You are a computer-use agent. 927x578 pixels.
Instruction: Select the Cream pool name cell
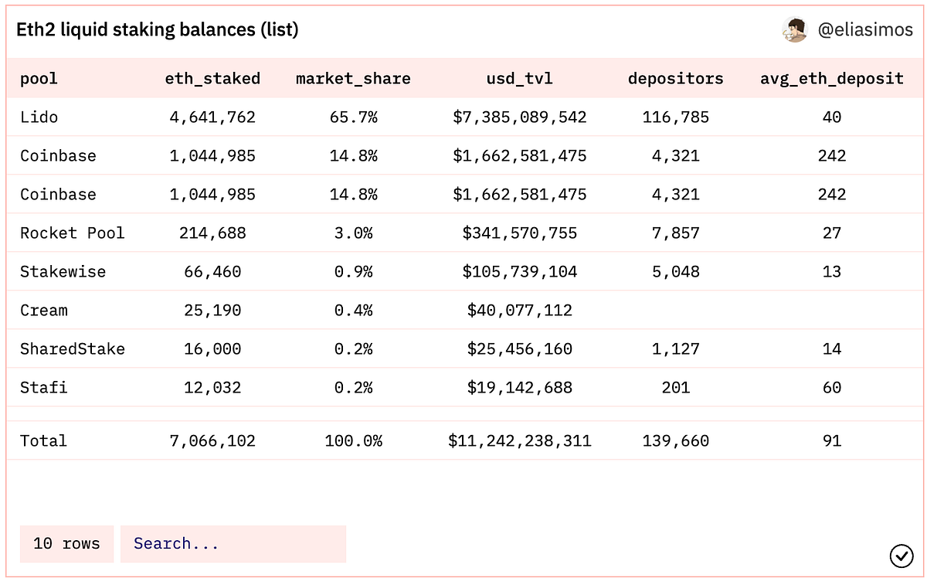(43, 311)
